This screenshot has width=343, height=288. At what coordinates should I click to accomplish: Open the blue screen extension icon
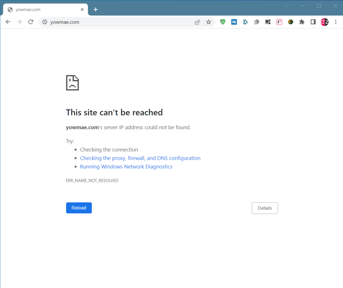click(x=234, y=22)
